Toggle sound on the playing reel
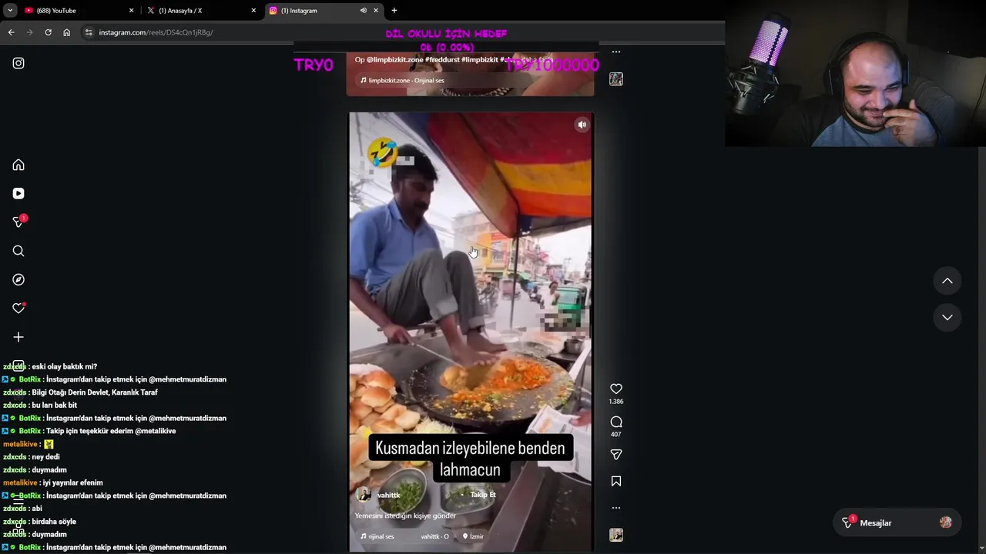This screenshot has height=554, width=986. pos(582,125)
